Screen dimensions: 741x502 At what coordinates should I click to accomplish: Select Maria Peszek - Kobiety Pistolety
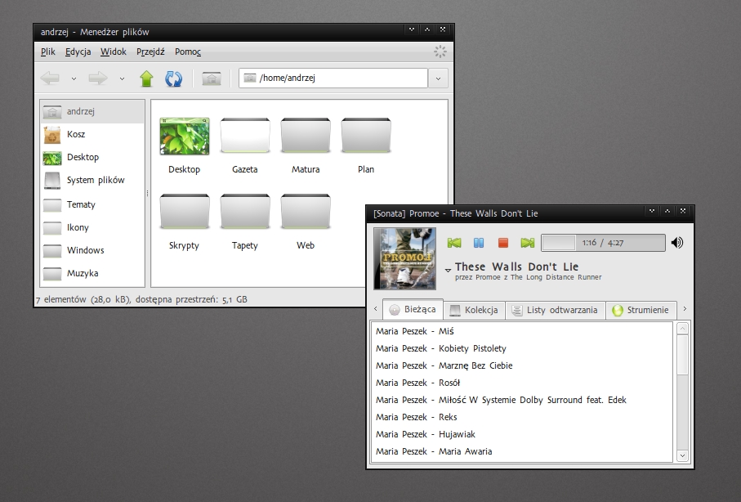522,349
